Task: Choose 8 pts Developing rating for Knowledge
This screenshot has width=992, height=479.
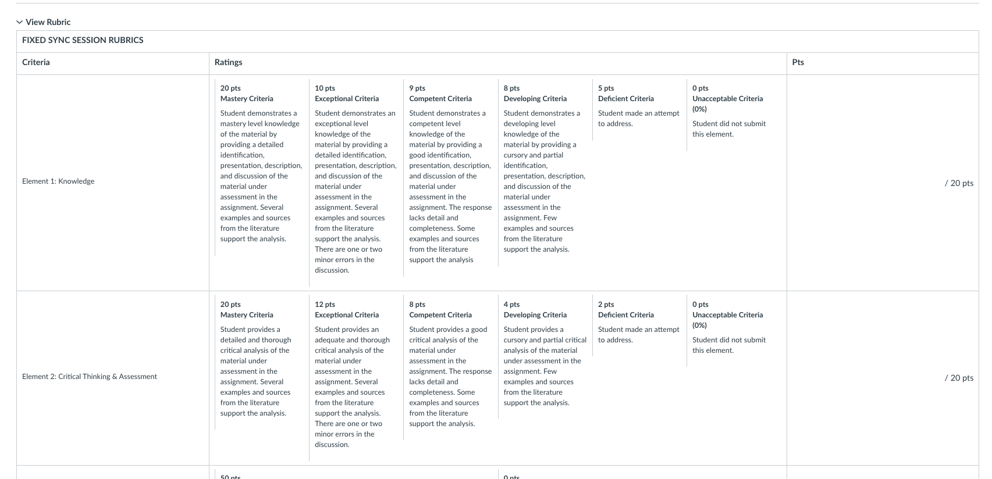Action: tap(545, 171)
